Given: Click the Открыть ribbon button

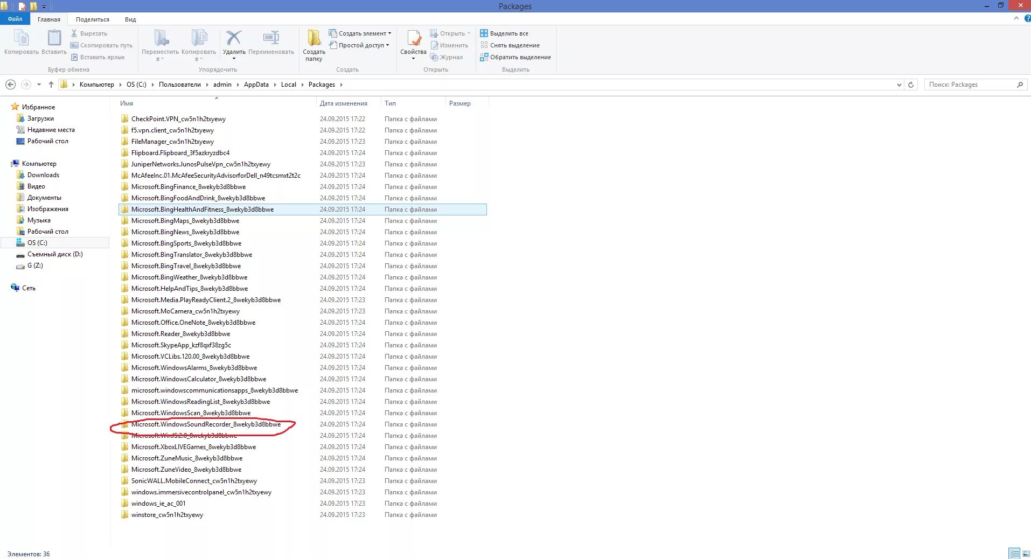Looking at the screenshot, I should [x=450, y=33].
